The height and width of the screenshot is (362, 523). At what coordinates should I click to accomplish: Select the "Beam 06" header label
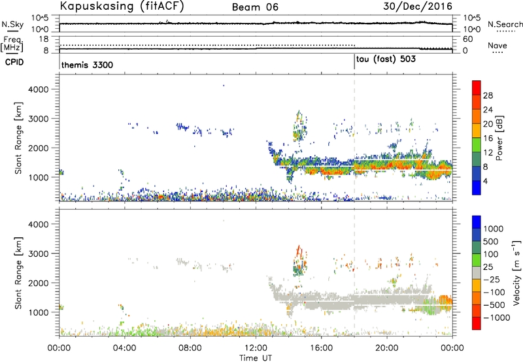(x=255, y=7)
